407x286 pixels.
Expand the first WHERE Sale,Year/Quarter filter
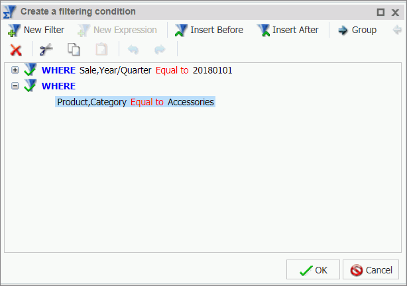pos(15,70)
